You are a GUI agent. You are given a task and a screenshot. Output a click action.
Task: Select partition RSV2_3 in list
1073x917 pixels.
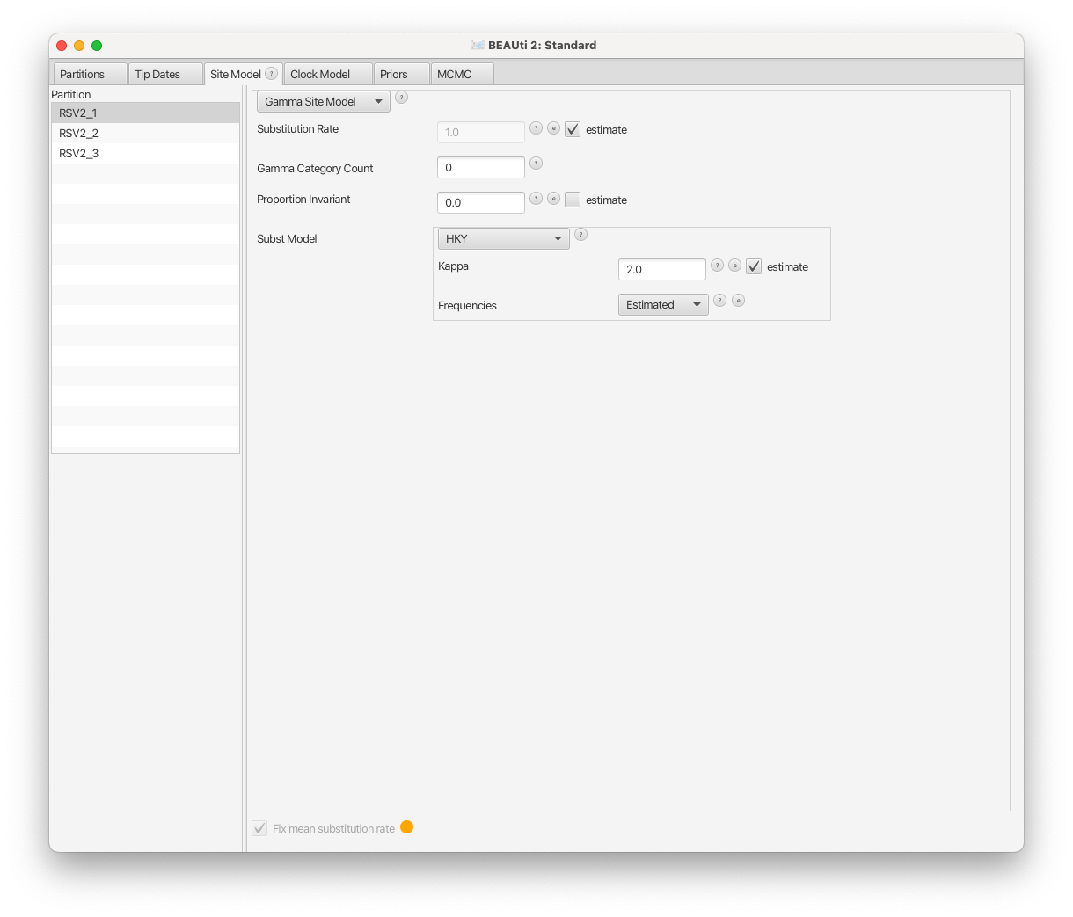point(145,153)
